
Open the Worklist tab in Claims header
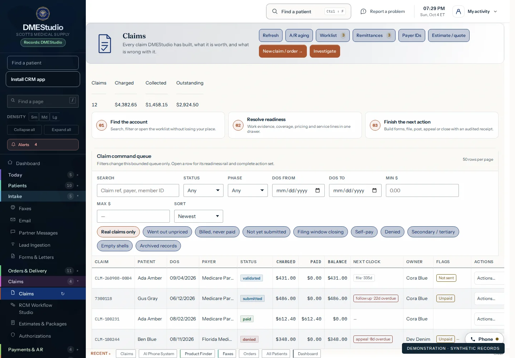click(x=333, y=35)
